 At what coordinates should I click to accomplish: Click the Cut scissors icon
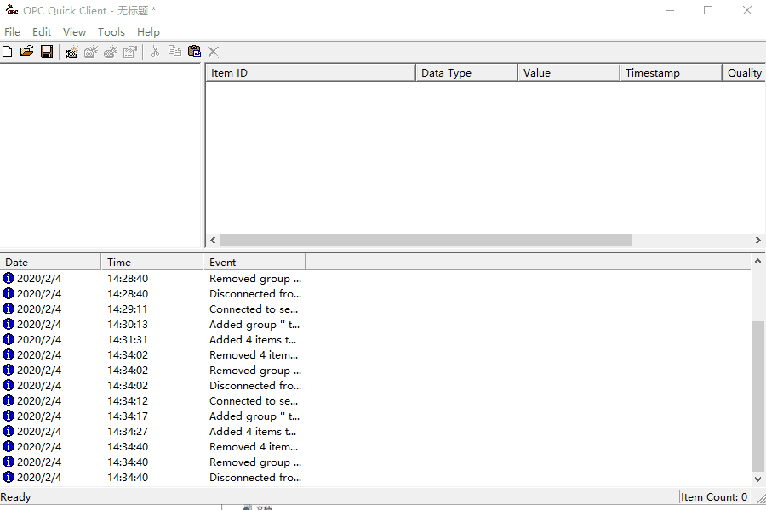[156, 51]
